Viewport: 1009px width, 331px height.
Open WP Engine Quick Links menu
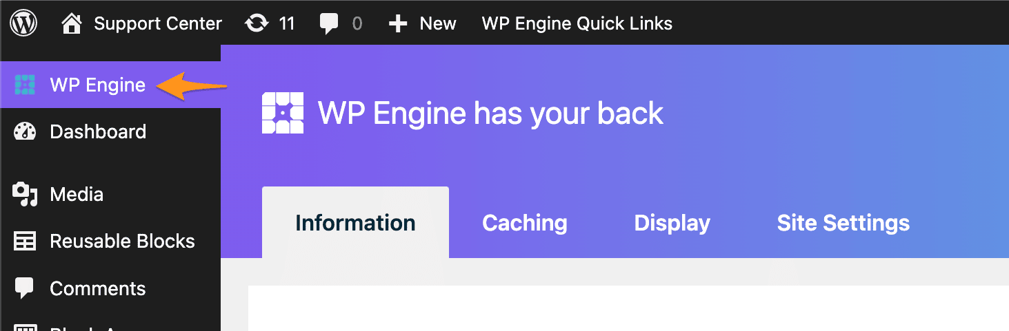(x=577, y=24)
